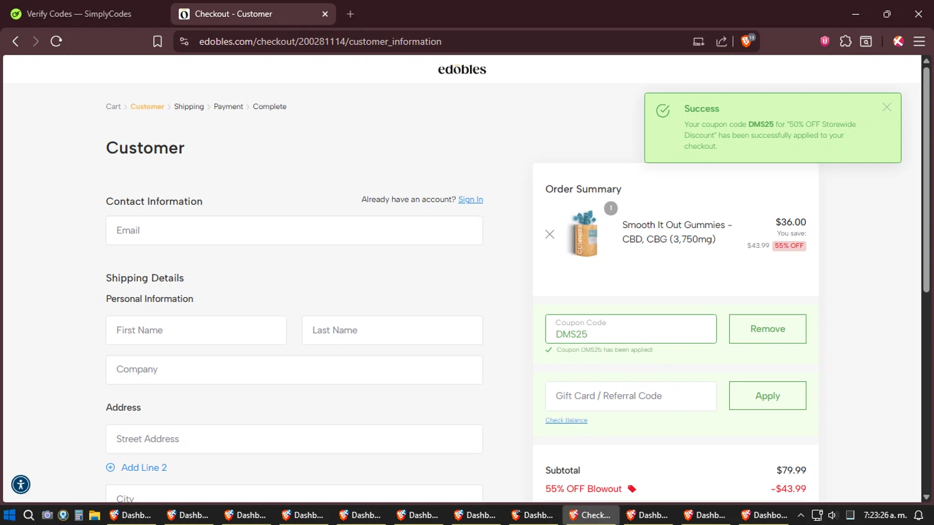Open Windows taskbar search
This screenshot has width=934, height=525.
29,515
